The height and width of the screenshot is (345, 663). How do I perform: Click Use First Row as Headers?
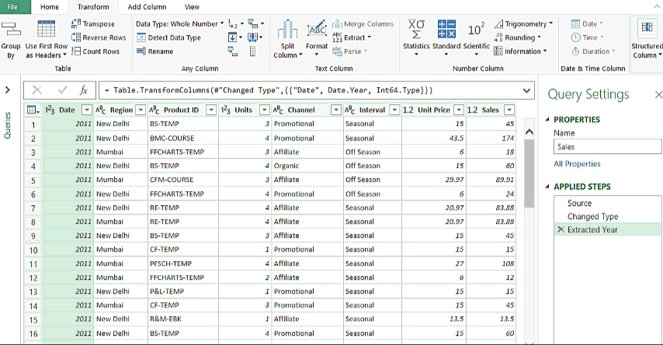pyautogui.click(x=46, y=40)
